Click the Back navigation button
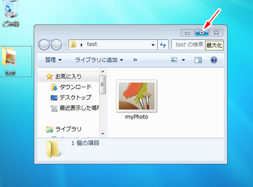Image resolution: width=253 pixels, height=187 pixels. (44, 45)
